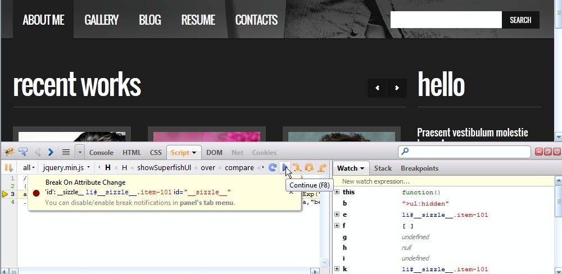Image resolution: width=562 pixels, height=274 pixels.
Task: Expand the 'this' watch variable
Action: pyautogui.click(x=337, y=192)
